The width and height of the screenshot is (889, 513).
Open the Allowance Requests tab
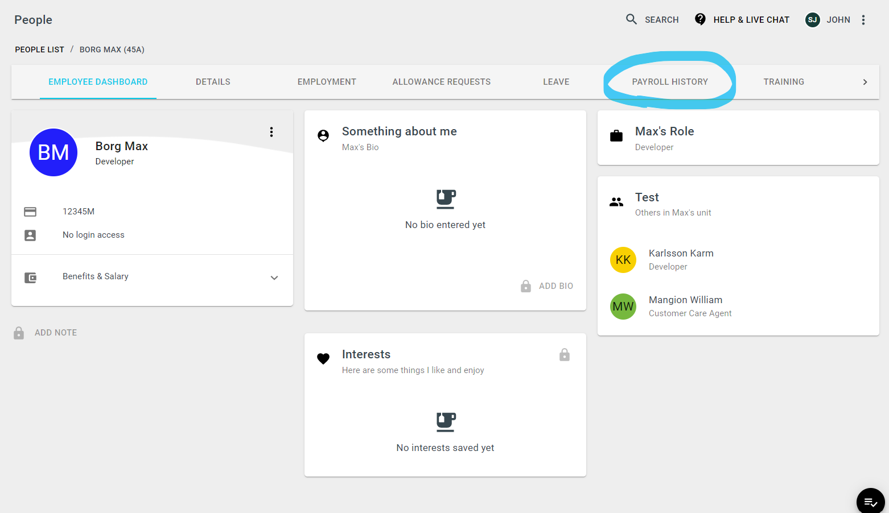point(442,82)
